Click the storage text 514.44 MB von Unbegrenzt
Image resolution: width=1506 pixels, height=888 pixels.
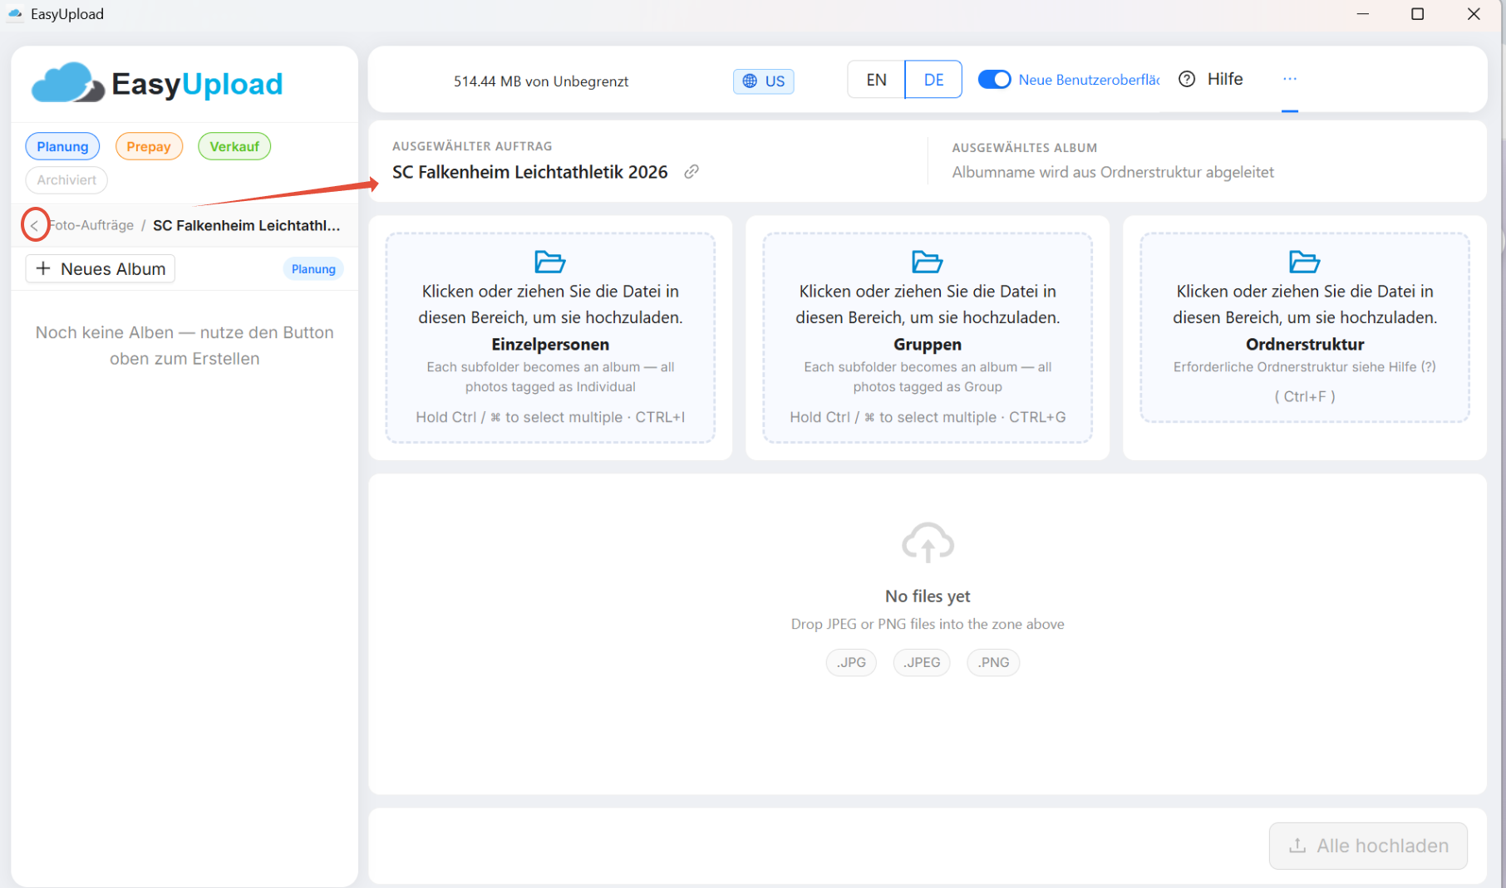point(541,81)
